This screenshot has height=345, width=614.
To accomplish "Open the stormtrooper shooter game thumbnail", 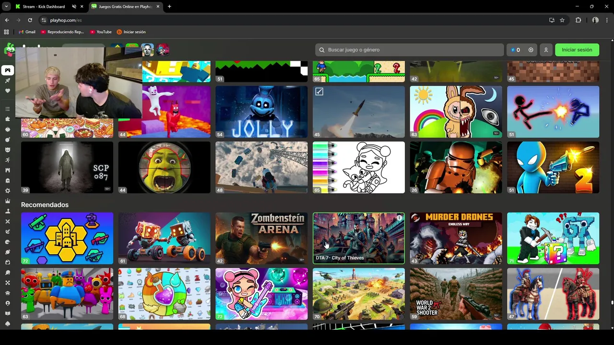I will 456,167.
